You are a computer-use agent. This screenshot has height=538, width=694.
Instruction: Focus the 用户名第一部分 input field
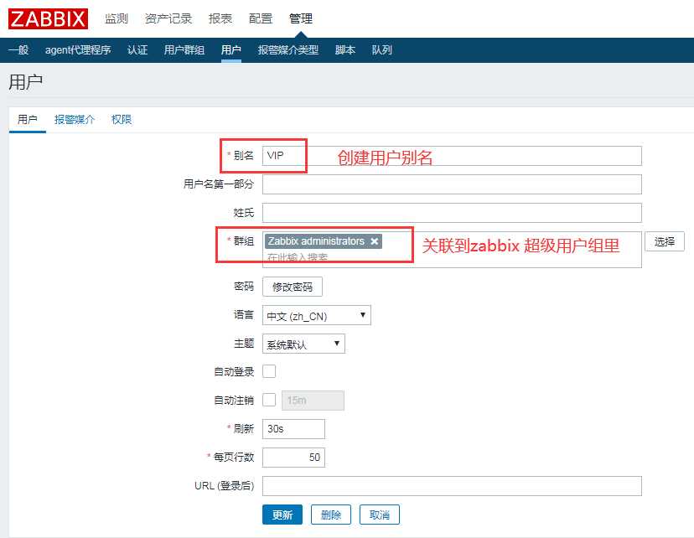(x=452, y=184)
